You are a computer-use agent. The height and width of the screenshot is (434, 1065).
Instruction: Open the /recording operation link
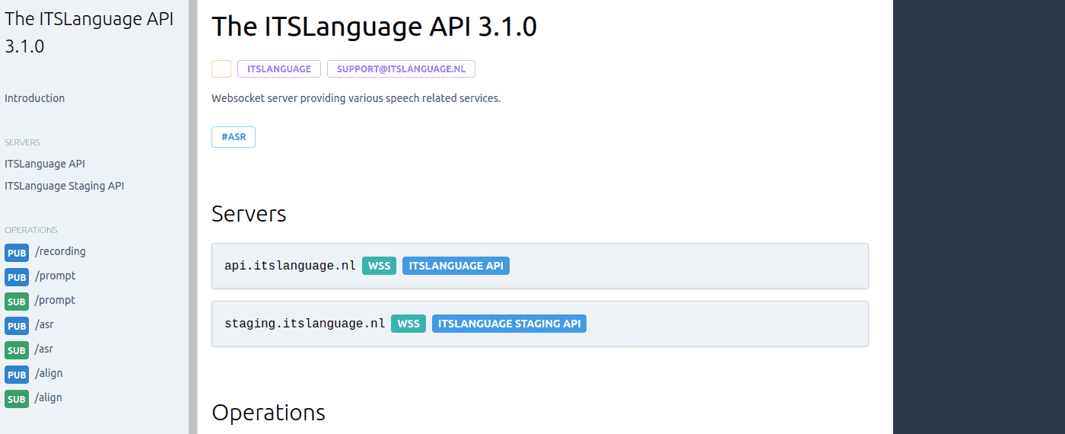point(60,251)
